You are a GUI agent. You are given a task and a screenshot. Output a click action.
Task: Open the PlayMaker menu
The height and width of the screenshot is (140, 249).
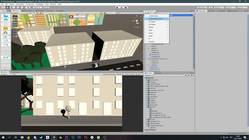click(x=40, y=4)
